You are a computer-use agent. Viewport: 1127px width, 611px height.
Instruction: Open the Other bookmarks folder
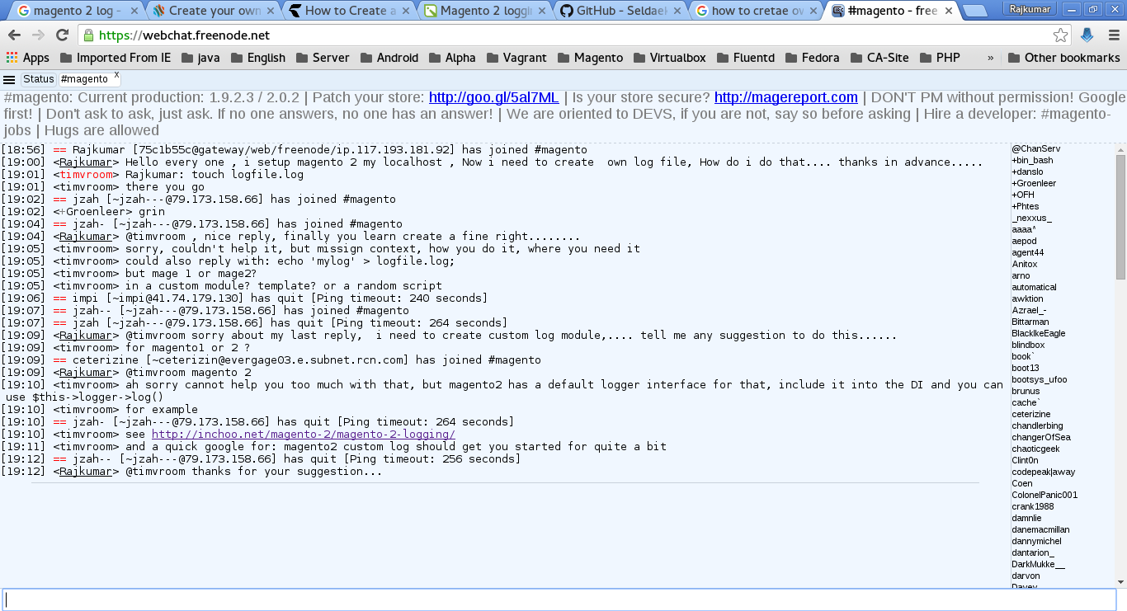click(1063, 58)
